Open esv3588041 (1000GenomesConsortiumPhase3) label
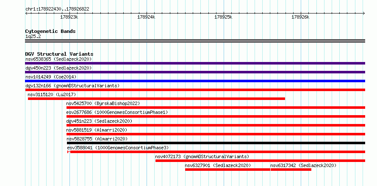Image resolution: width=377 pixels, height=186 pixels. [118, 148]
